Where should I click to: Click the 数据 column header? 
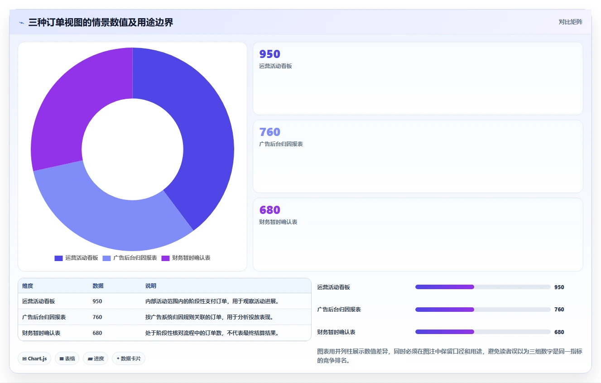coord(98,286)
